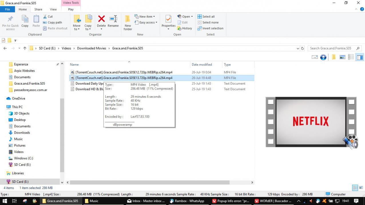This screenshot has height=205, width=365.
Task: Click the horizontal scrollbar in file list
Action: tap(150, 182)
